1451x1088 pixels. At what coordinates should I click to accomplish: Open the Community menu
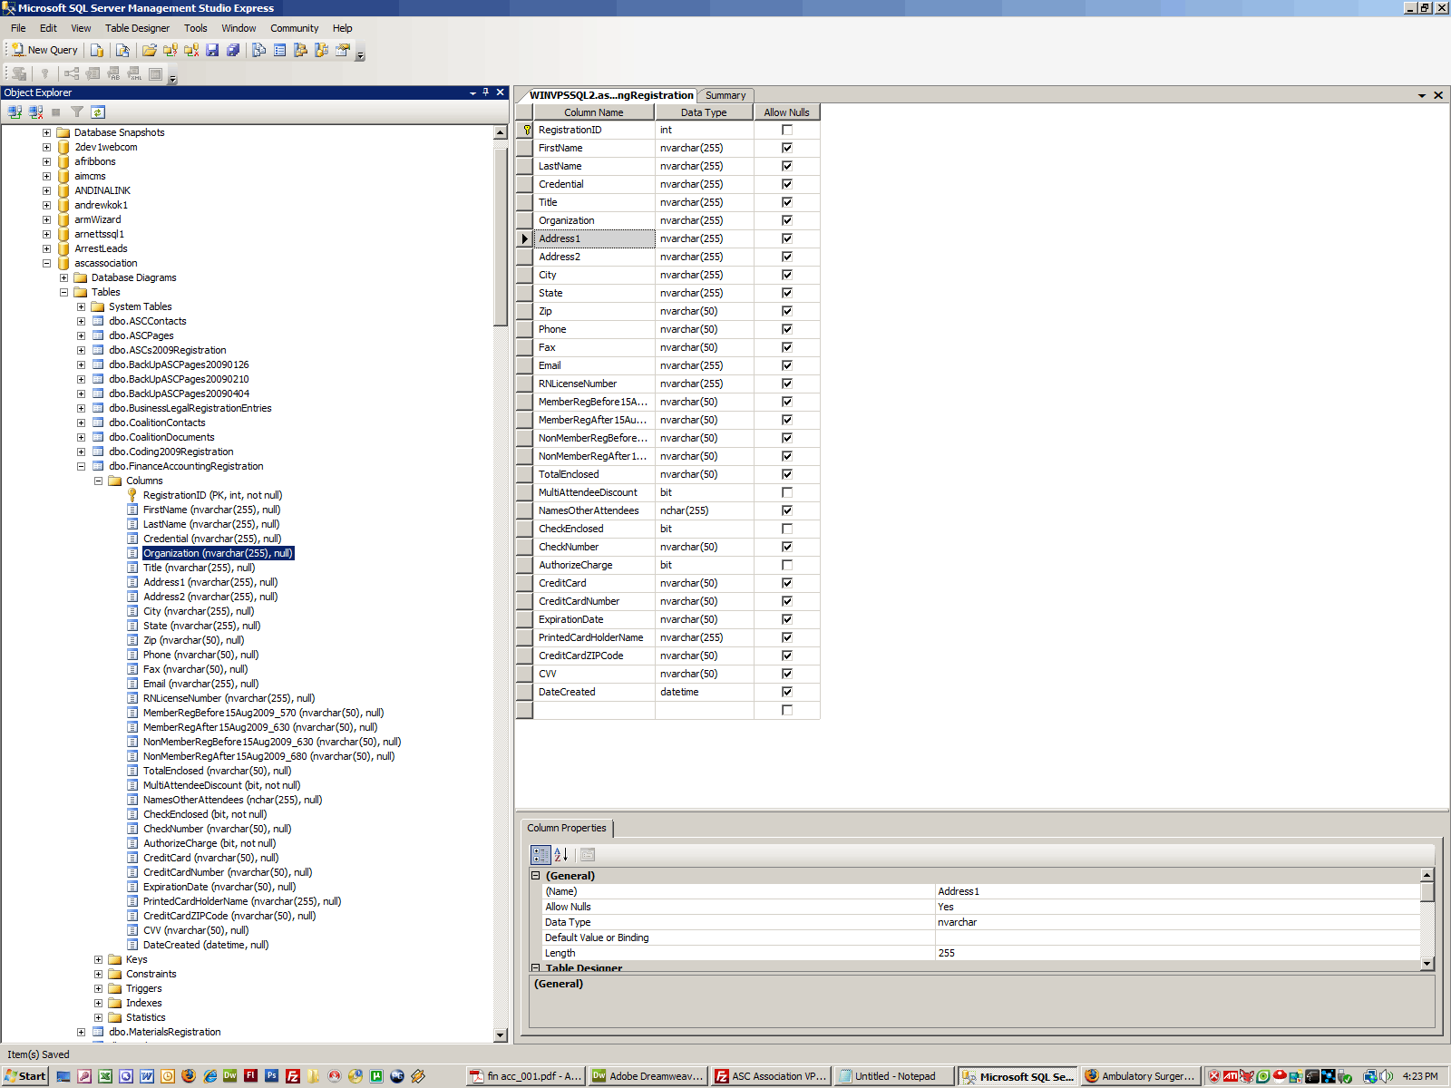[295, 28]
